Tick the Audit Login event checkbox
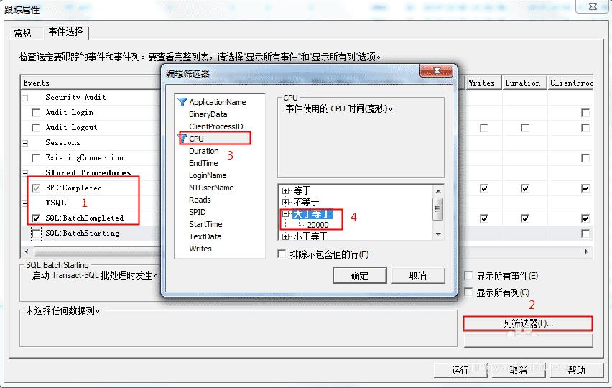The height and width of the screenshot is (388, 612). 36,113
